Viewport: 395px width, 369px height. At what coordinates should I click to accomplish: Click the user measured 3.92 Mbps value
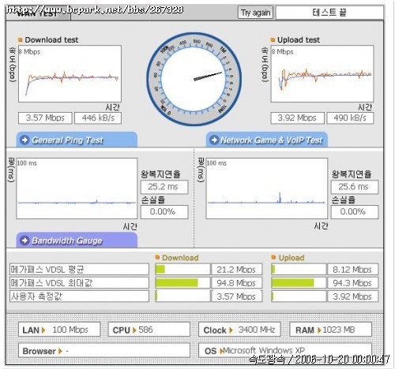pos(353,296)
